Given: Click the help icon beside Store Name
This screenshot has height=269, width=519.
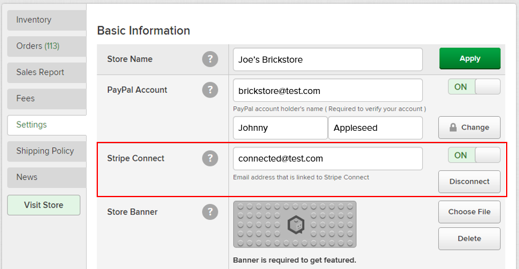Looking at the screenshot, I should click(x=210, y=59).
